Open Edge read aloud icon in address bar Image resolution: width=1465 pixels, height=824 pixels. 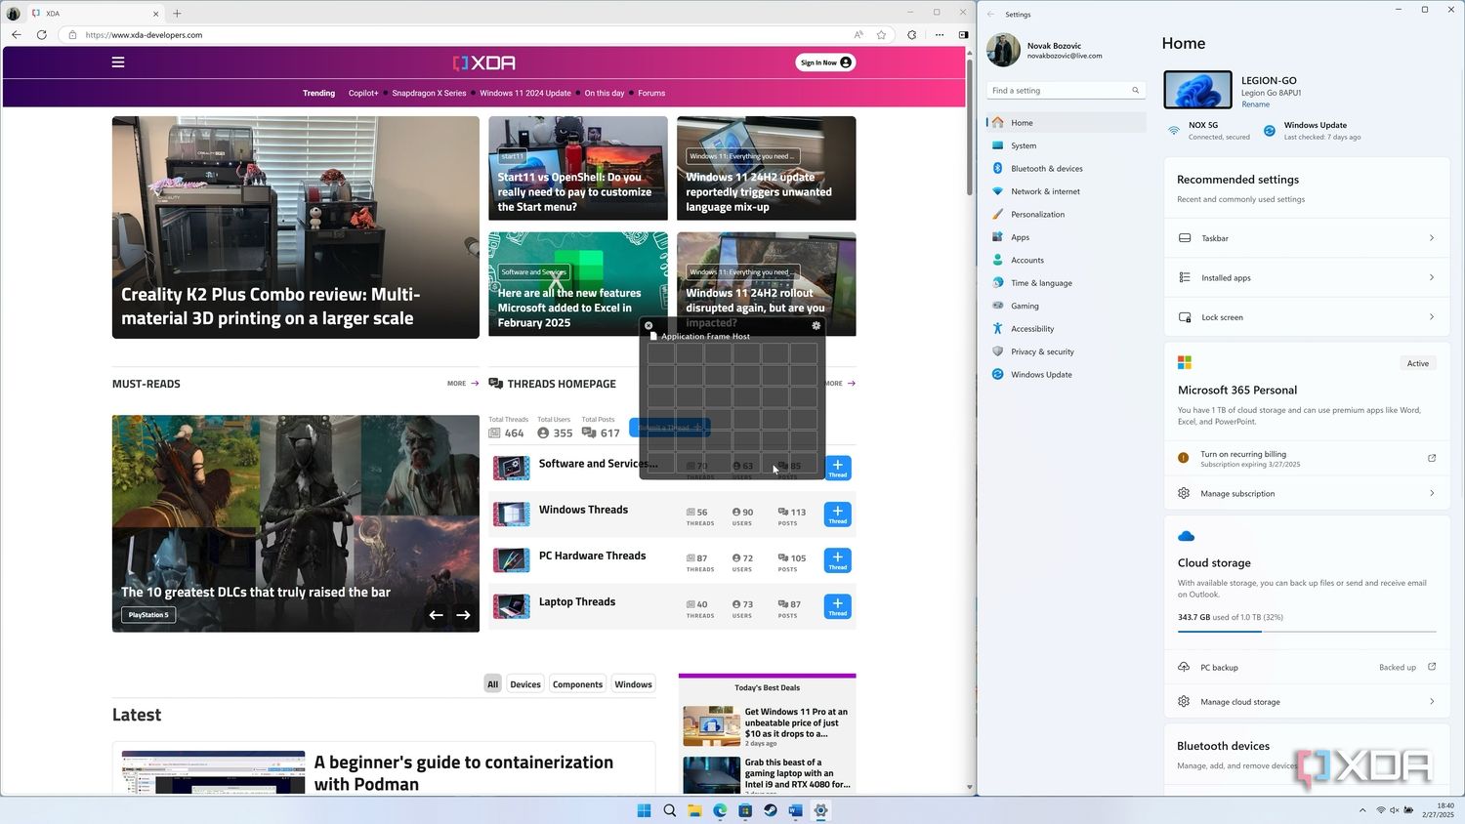(x=858, y=34)
